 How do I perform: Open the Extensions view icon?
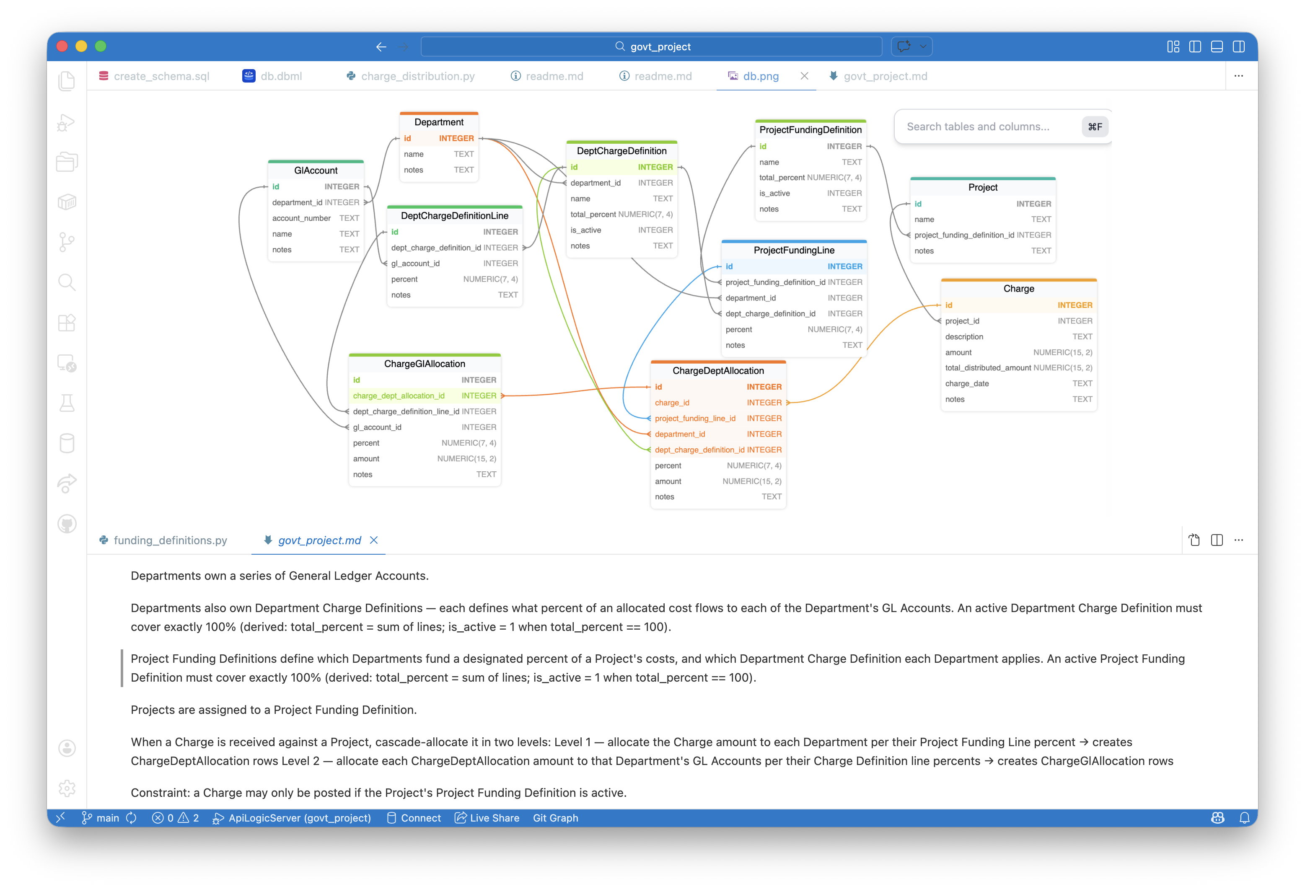(67, 323)
